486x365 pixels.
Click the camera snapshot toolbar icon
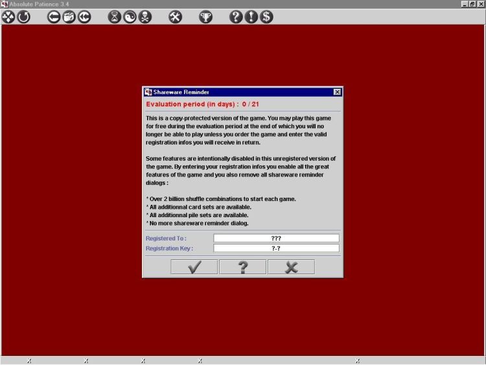coord(69,17)
